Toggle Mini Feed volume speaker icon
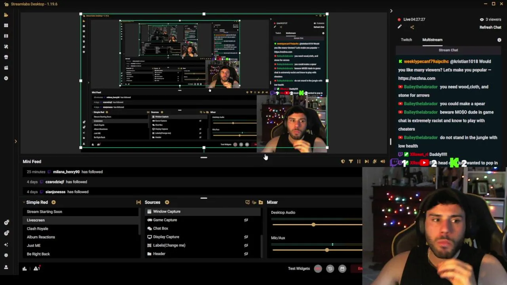507x285 pixels. (x=383, y=161)
